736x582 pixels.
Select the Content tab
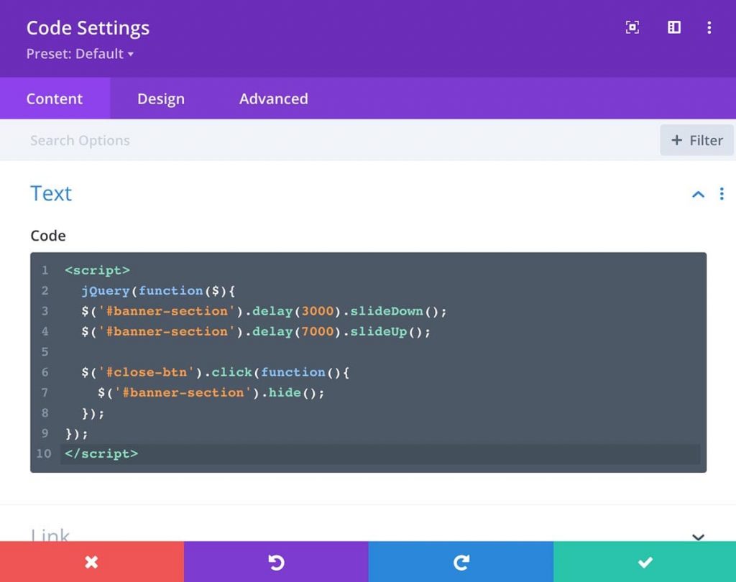[x=54, y=98]
